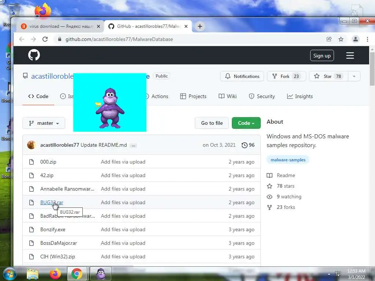Open the green Code dropdown button
The width and height of the screenshot is (375, 281).
[246, 123]
